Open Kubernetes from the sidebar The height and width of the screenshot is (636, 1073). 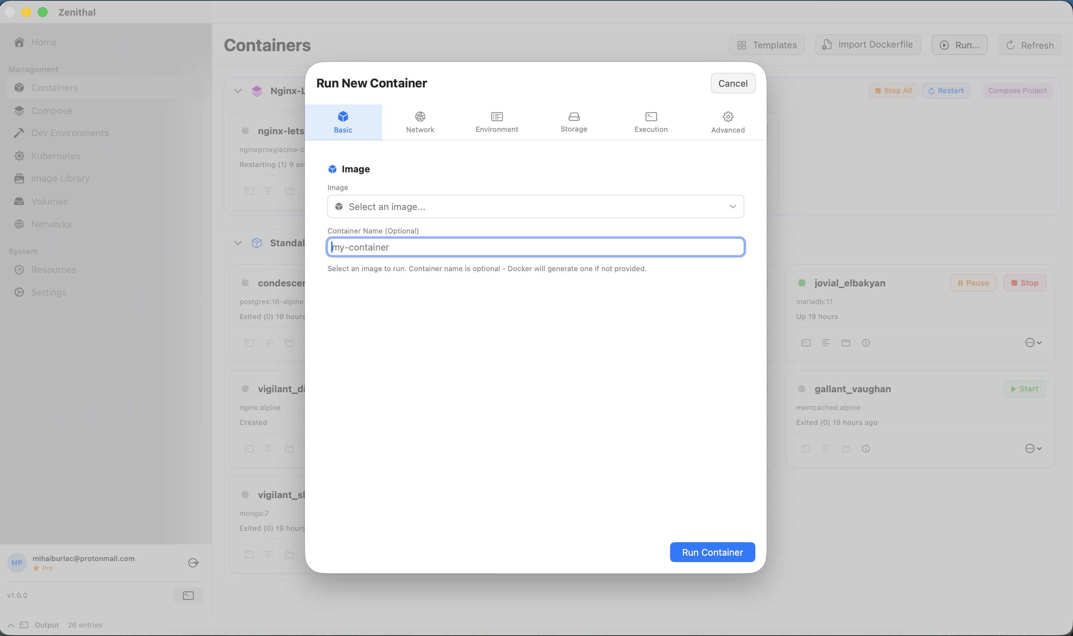click(x=55, y=156)
